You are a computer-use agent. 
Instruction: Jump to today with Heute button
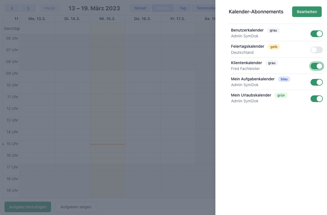pos(50,8)
